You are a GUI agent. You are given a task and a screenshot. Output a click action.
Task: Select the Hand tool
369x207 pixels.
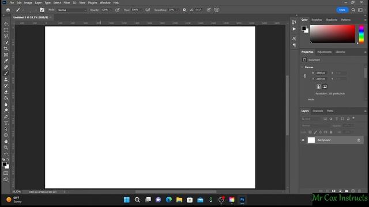[x=6, y=141]
